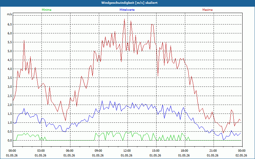The image size is (255, 159).
Task: Click the 2,5 y-axis label
Action: click(10, 96)
